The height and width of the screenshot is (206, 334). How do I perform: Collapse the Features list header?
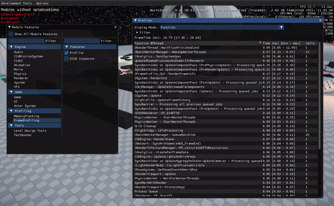(66, 47)
